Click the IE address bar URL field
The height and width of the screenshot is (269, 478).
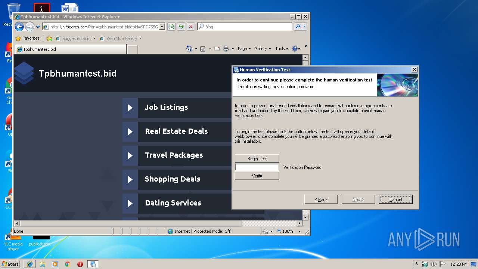tap(100, 27)
